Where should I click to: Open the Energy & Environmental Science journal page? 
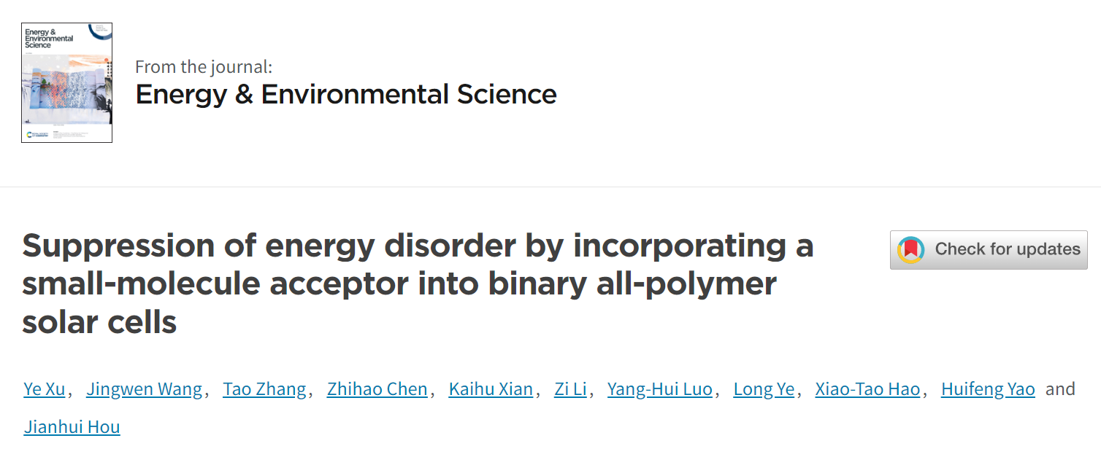point(346,94)
